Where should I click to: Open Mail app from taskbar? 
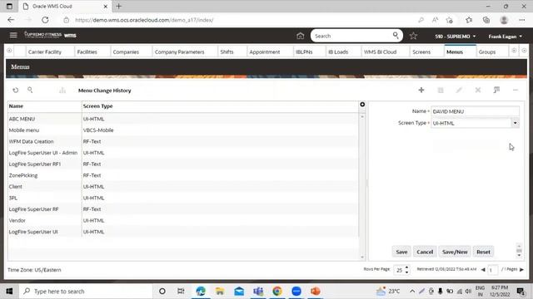point(239,292)
